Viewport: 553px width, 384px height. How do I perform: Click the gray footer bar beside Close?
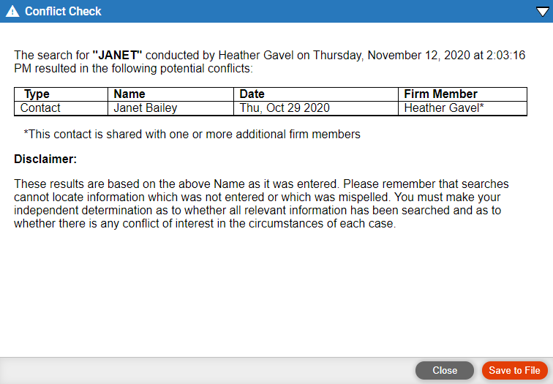coord(208,371)
